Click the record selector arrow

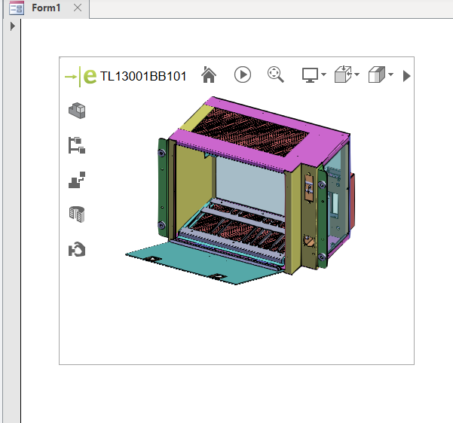(13, 26)
